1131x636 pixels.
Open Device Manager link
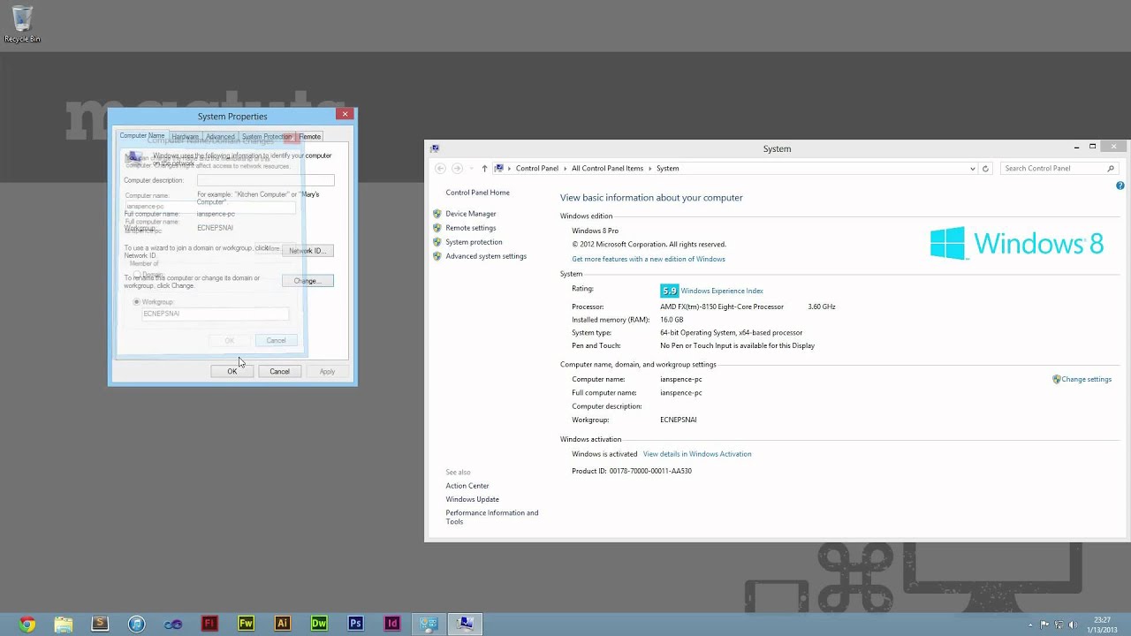click(x=470, y=214)
